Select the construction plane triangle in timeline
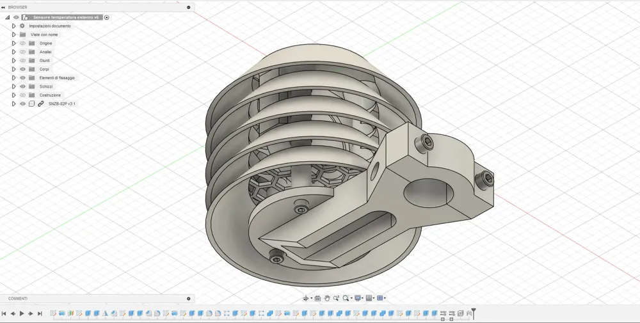The image size is (640, 323). tap(106, 313)
